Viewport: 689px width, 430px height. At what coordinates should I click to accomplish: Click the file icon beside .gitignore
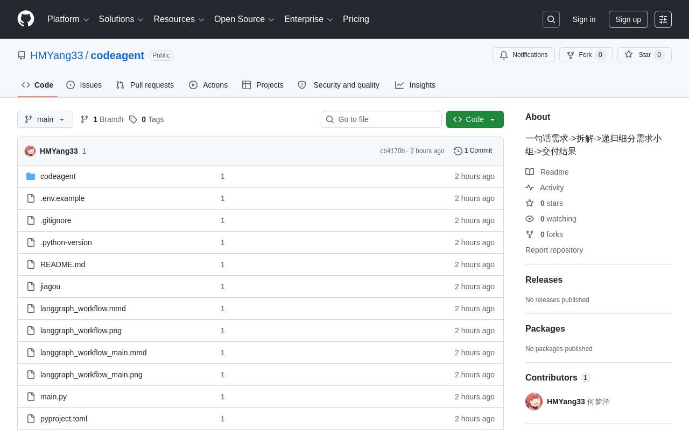pyautogui.click(x=31, y=220)
